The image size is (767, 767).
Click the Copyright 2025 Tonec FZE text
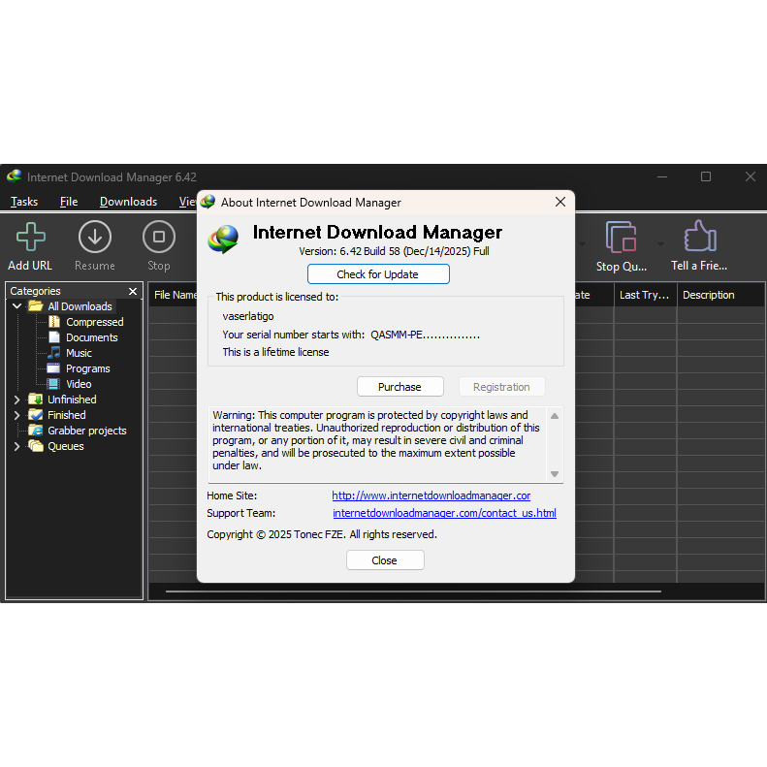(322, 534)
